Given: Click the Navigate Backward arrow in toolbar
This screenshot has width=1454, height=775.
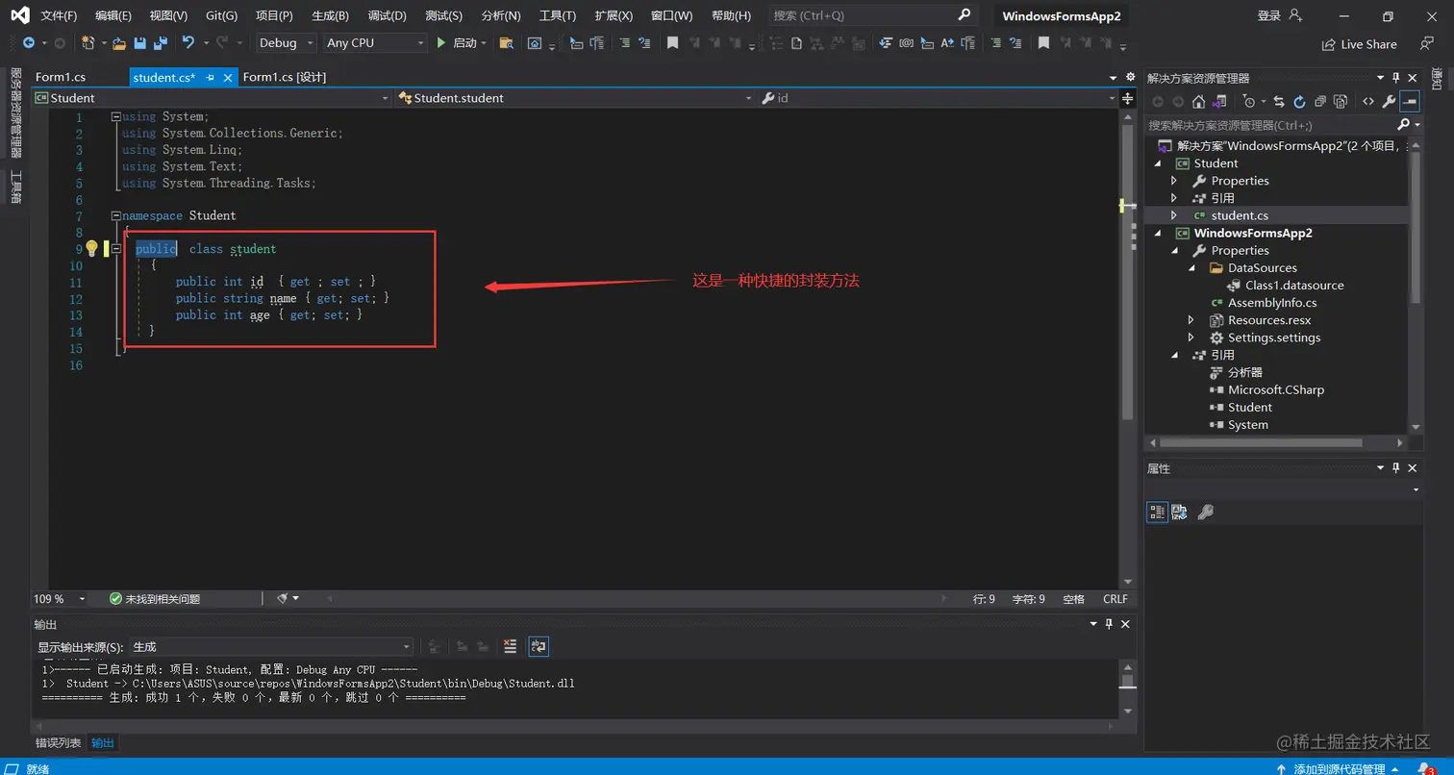Looking at the screenshot, I should click(x=29, y=42).
